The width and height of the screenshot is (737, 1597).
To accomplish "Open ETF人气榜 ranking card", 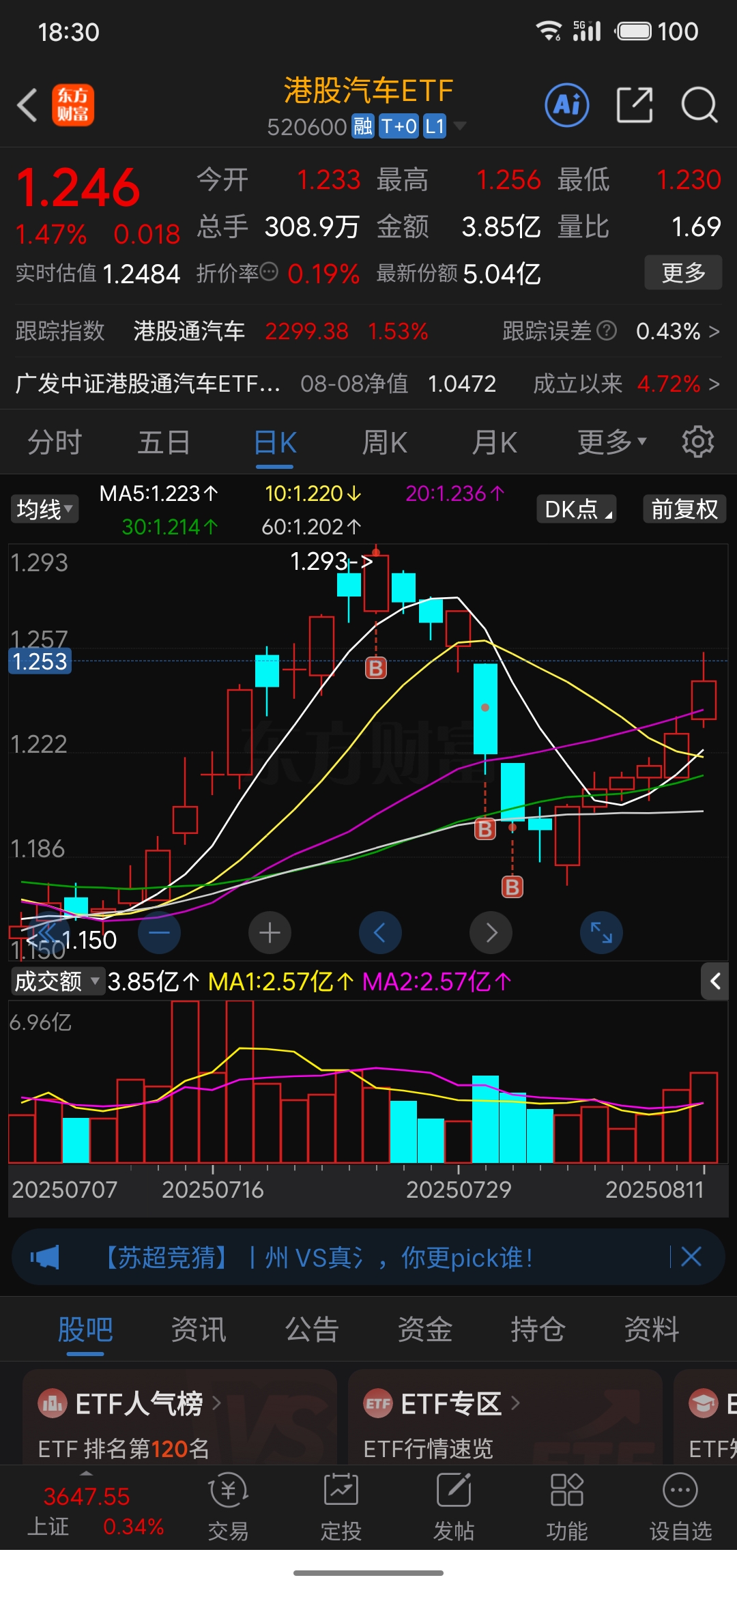I will coord(180,1417).
